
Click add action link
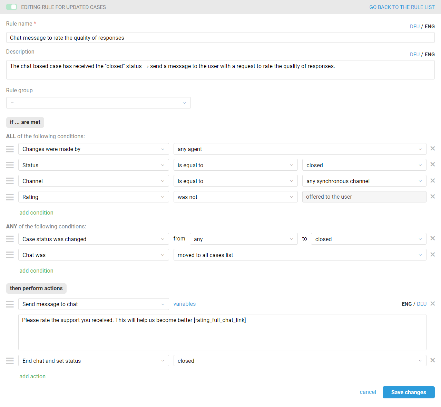(32, 376)
